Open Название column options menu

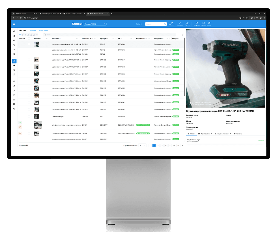79,38
